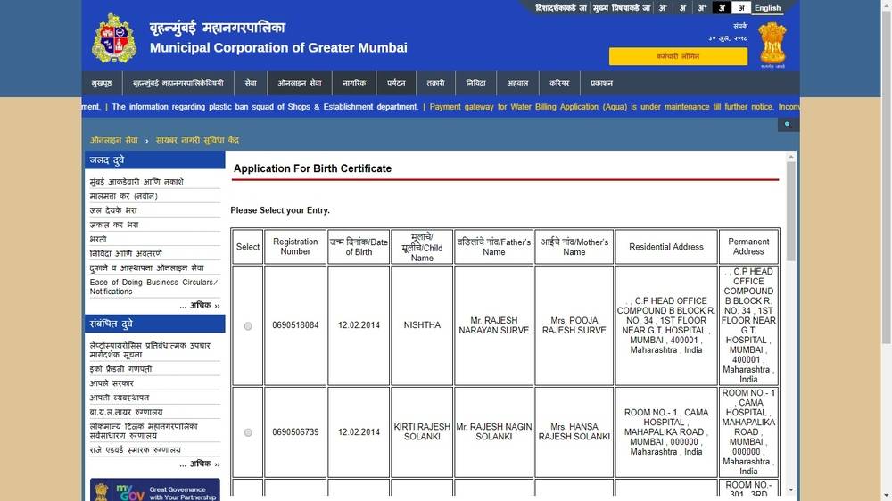Open बा.य.ल.नायर रुग्णालय link

point(127,412)
